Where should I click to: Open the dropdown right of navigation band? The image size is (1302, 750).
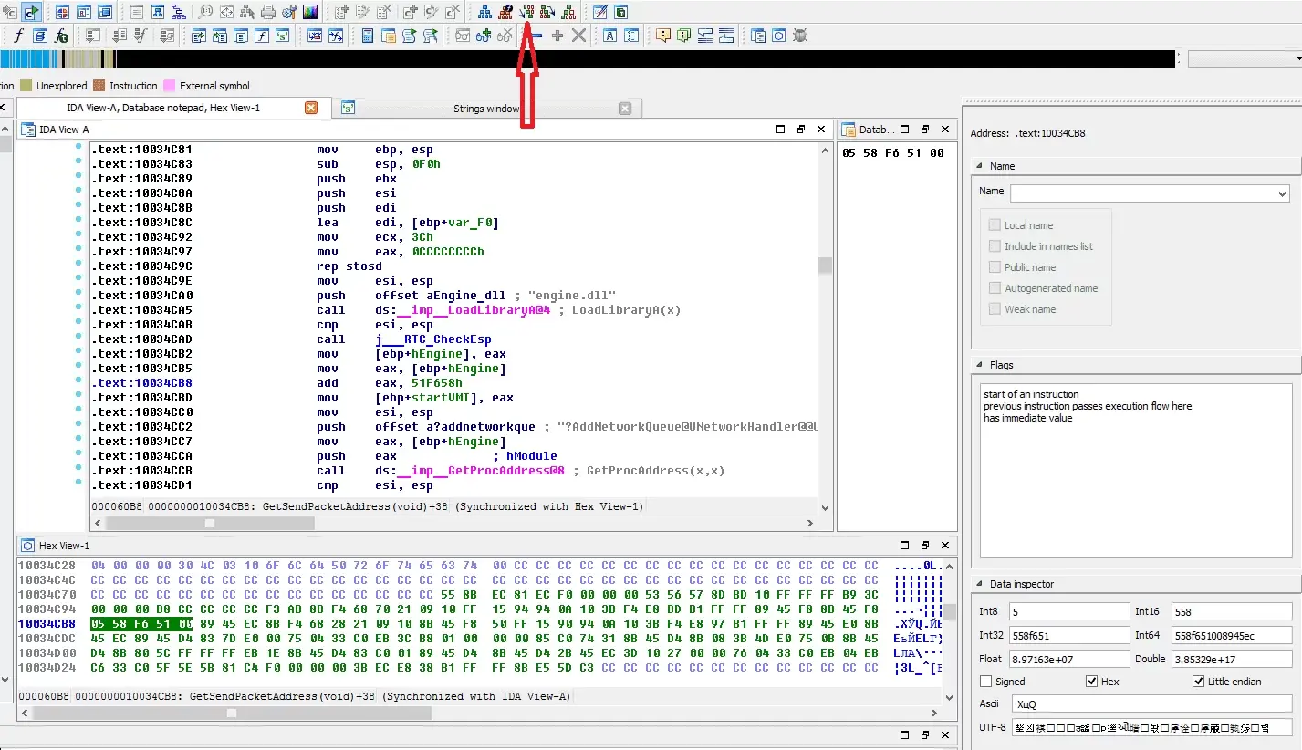point(1245,58)
